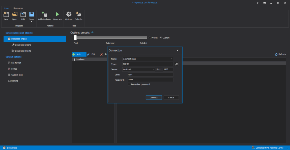Run the Generate documentation icon
The height and width of the screenshot is (150, 290).
(x=57, y=14)
